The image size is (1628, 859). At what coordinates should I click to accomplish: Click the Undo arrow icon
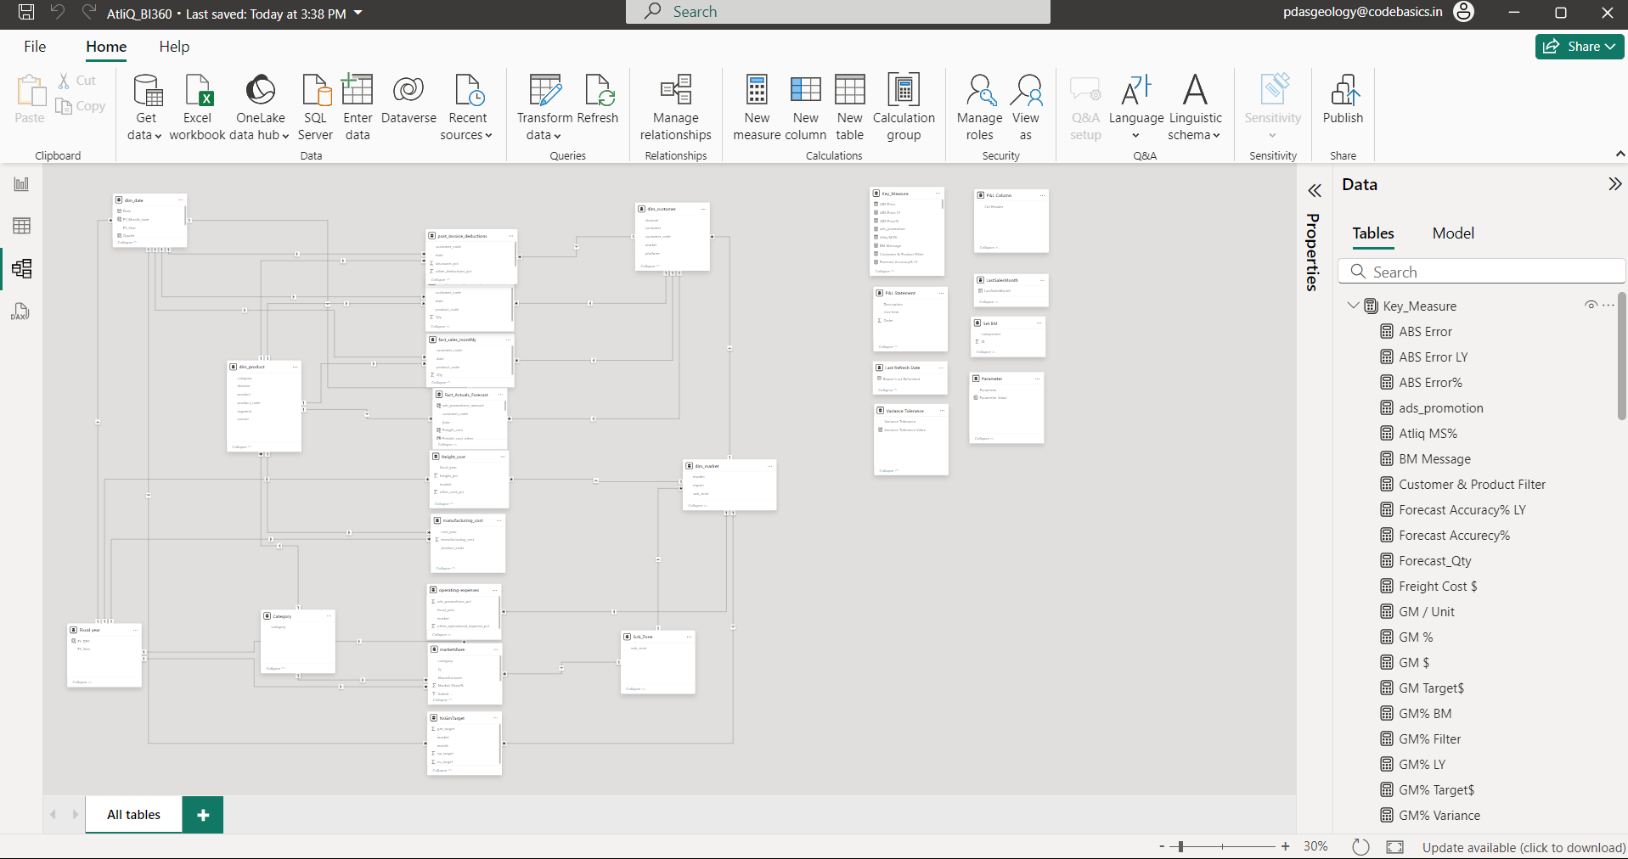(x=58, y=12)
